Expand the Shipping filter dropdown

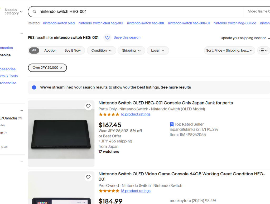click(131, 51)
